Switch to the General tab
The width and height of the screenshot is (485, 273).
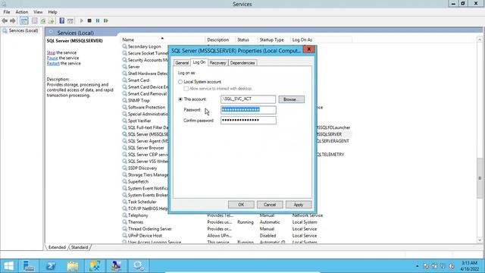point(182,63)
